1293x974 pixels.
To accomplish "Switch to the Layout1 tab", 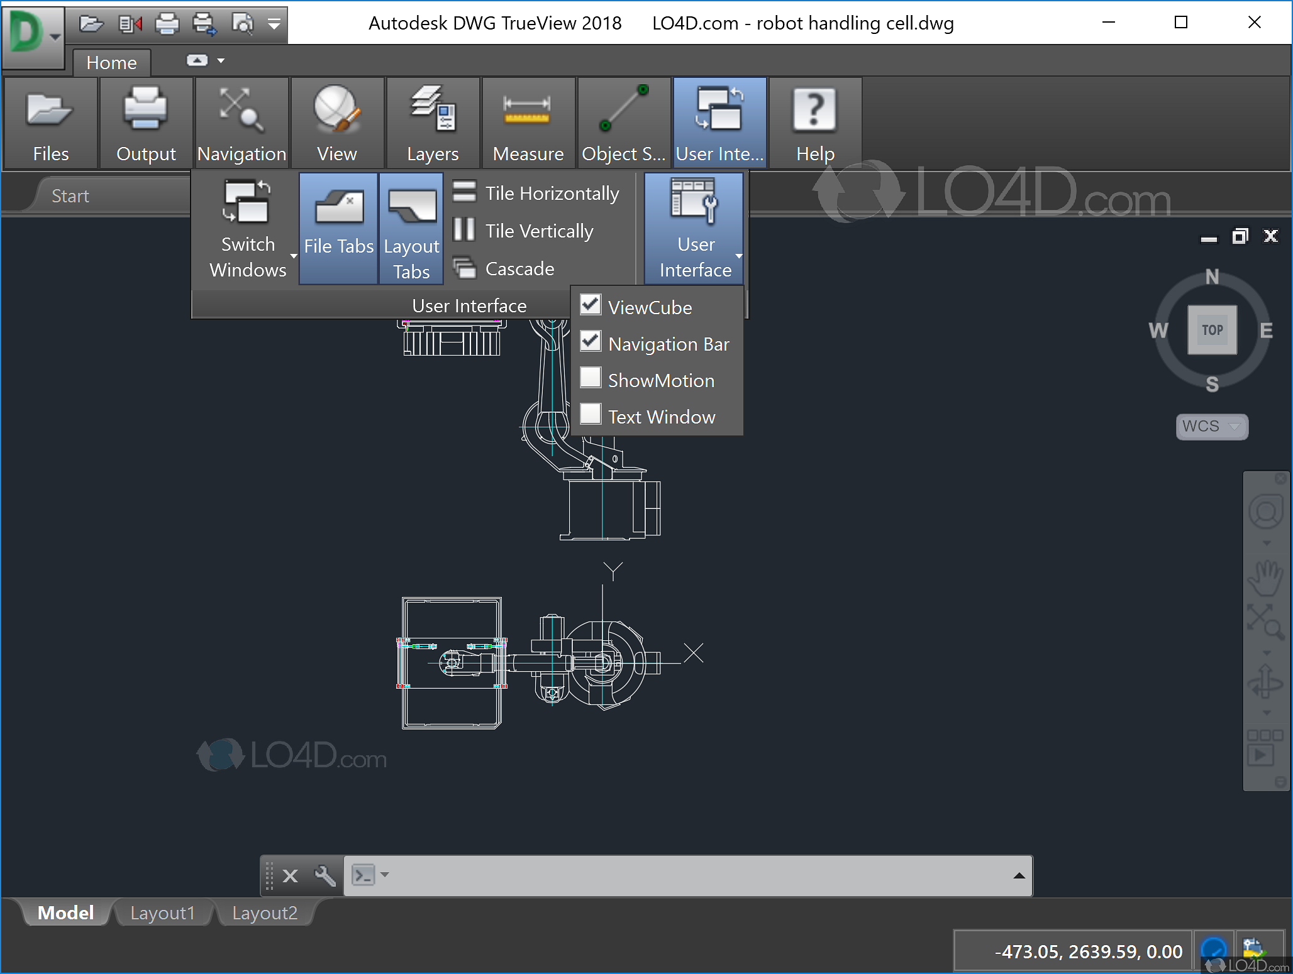I will (163, 912).
